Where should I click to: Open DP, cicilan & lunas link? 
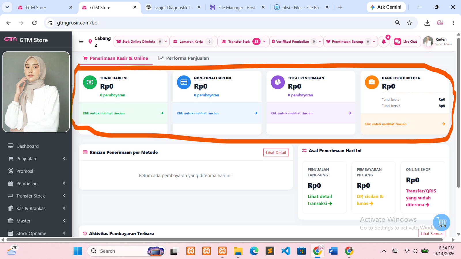pyautogui.click(x=370, y=200)
